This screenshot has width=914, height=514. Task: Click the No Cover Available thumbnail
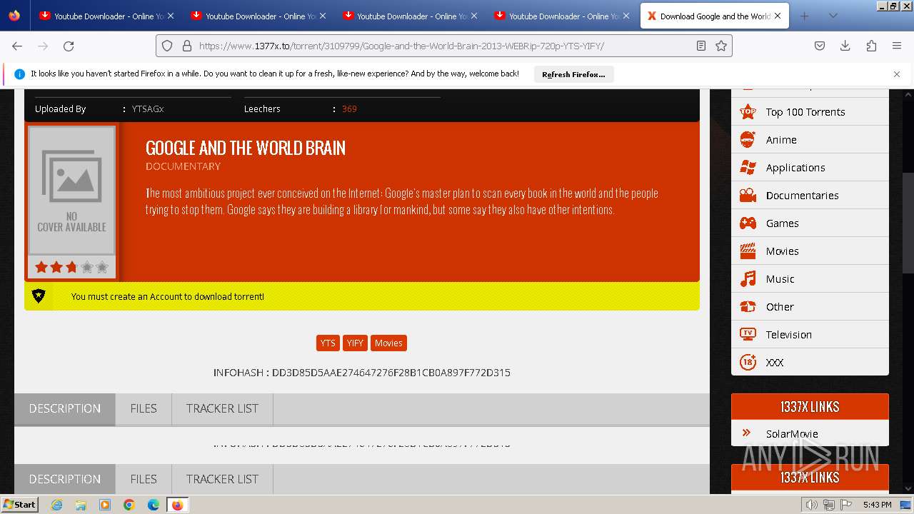coord(71,191)
